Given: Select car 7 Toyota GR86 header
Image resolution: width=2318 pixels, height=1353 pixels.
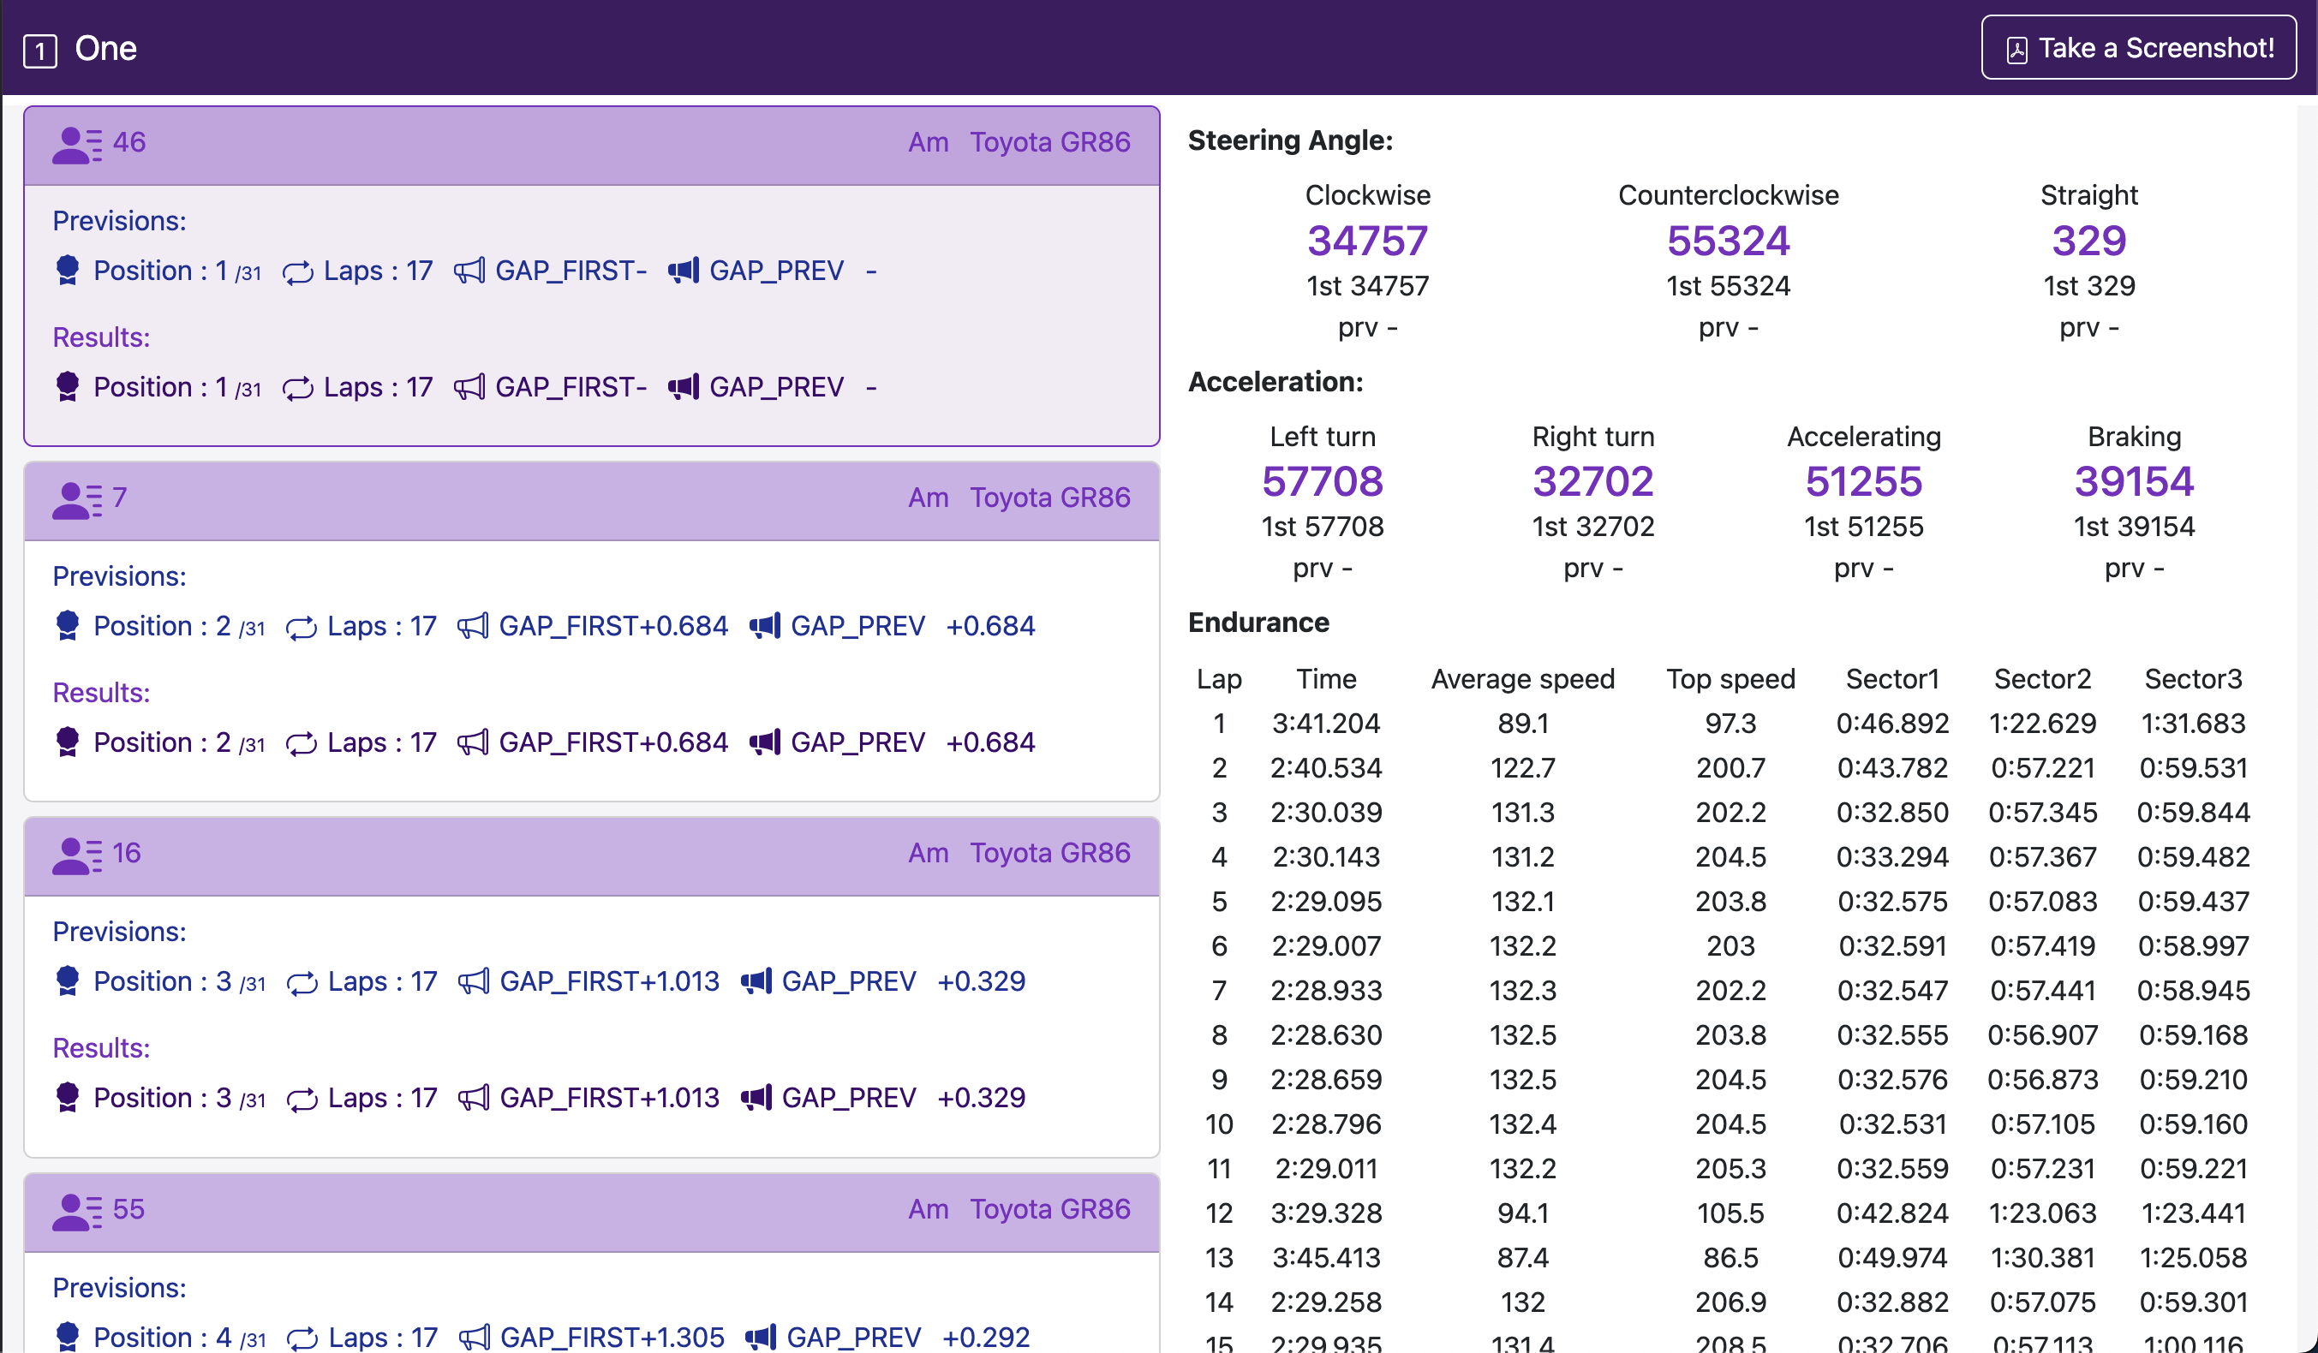Looking at the screenshot, I should (x=1049, y=498).
